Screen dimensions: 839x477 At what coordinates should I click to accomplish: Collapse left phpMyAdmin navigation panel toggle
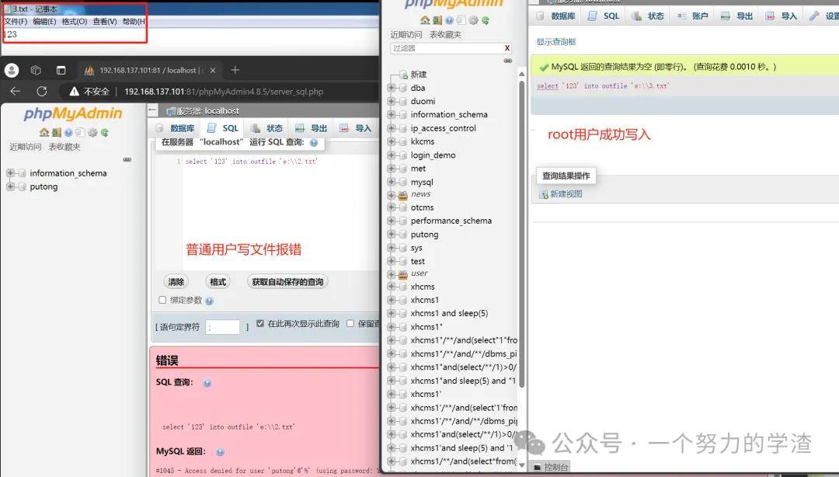[x=152, y=110]
